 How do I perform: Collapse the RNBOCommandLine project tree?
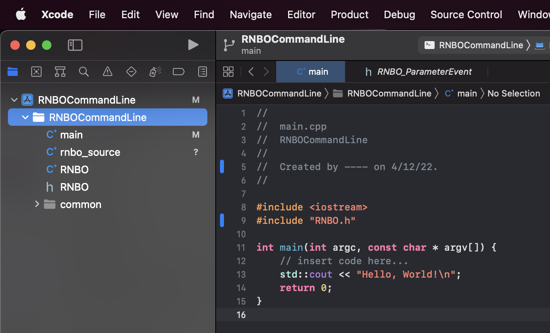[14, 100]
